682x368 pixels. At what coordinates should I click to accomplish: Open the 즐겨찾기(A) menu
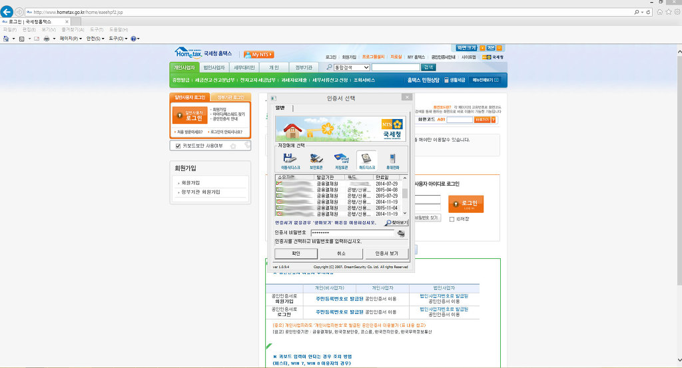click(73, 29)
